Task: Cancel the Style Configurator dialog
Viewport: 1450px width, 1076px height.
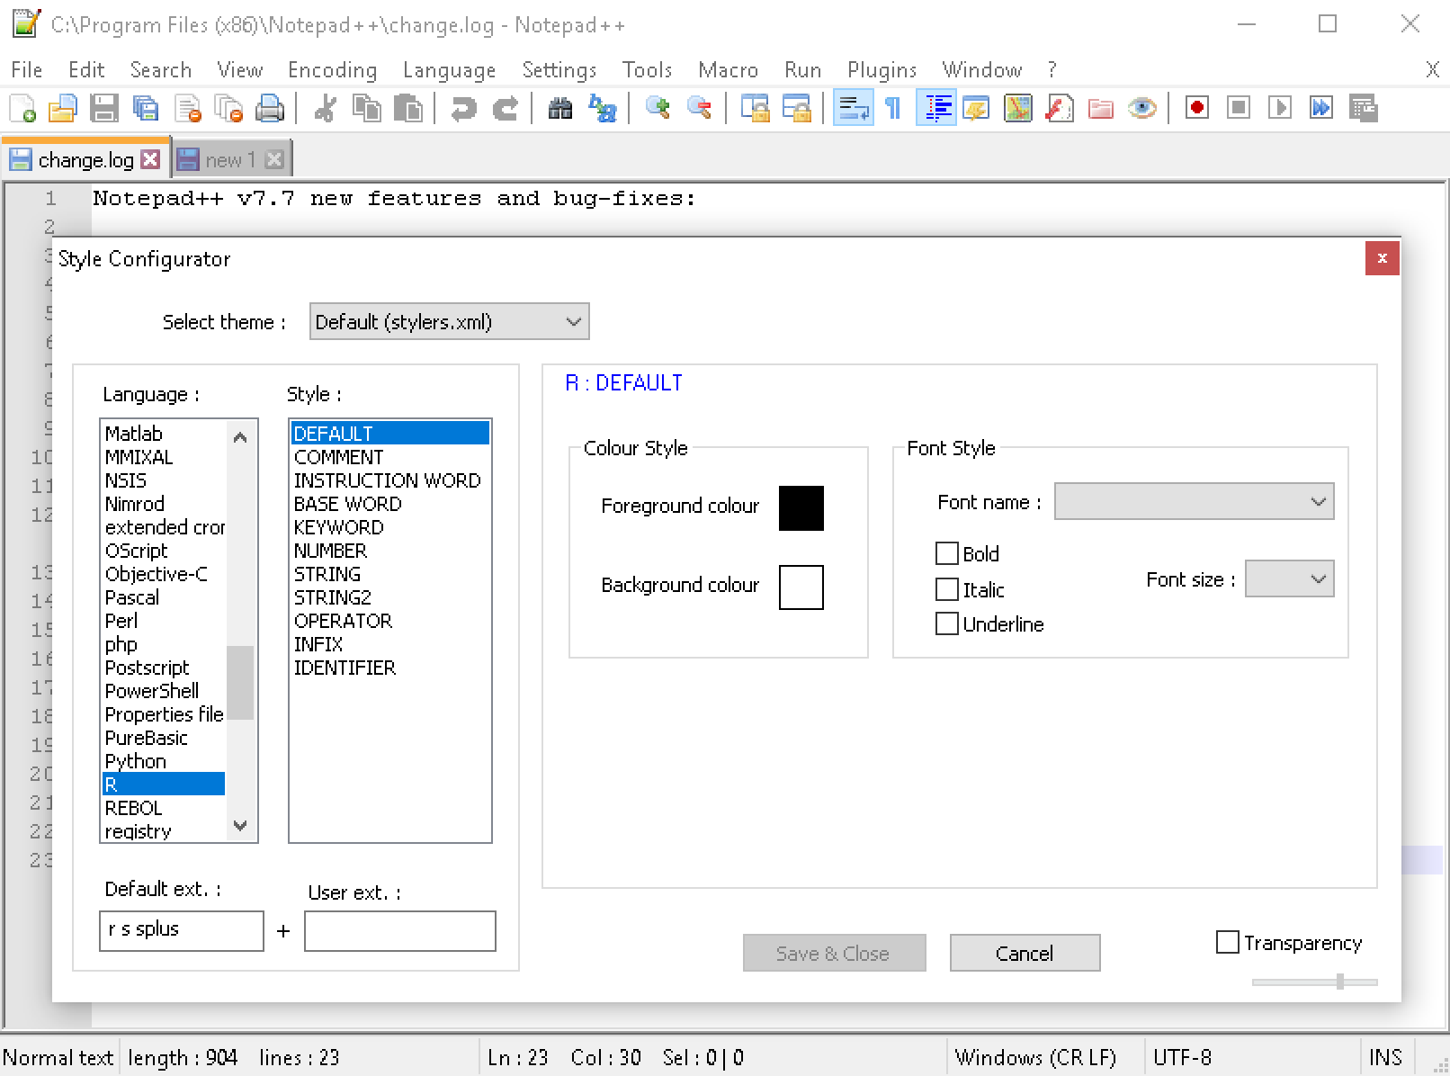Action: pos(1025,953)
